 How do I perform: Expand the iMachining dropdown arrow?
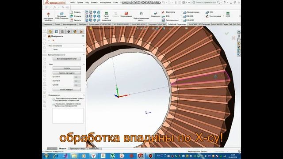tap(182, 12)
